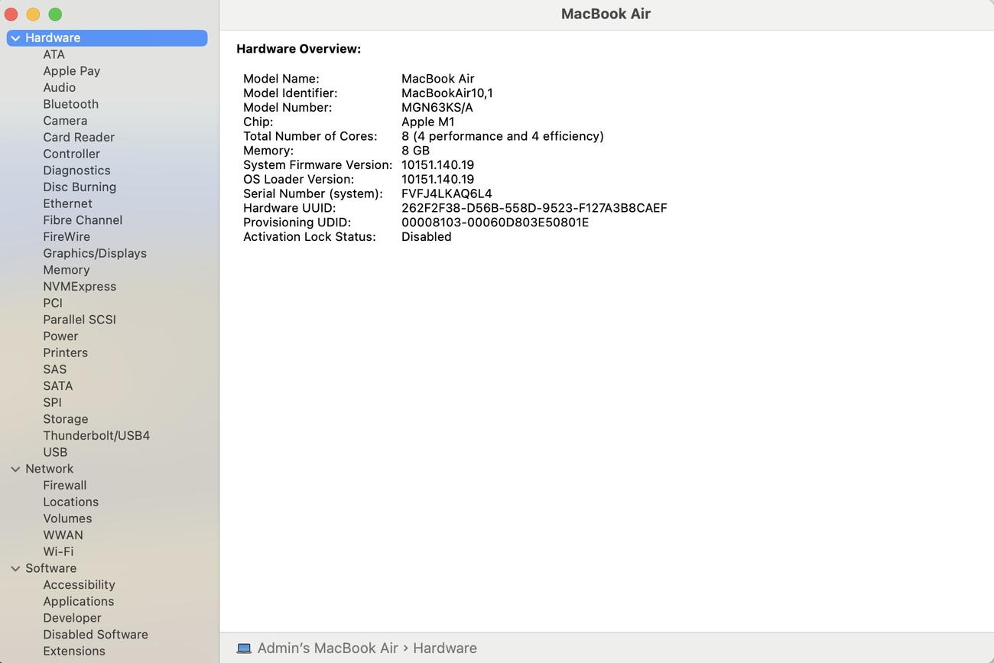The height and width of the screenshot is (663, 994).
Task: Open Wi-Fi under Network
Action: (58, 551)
